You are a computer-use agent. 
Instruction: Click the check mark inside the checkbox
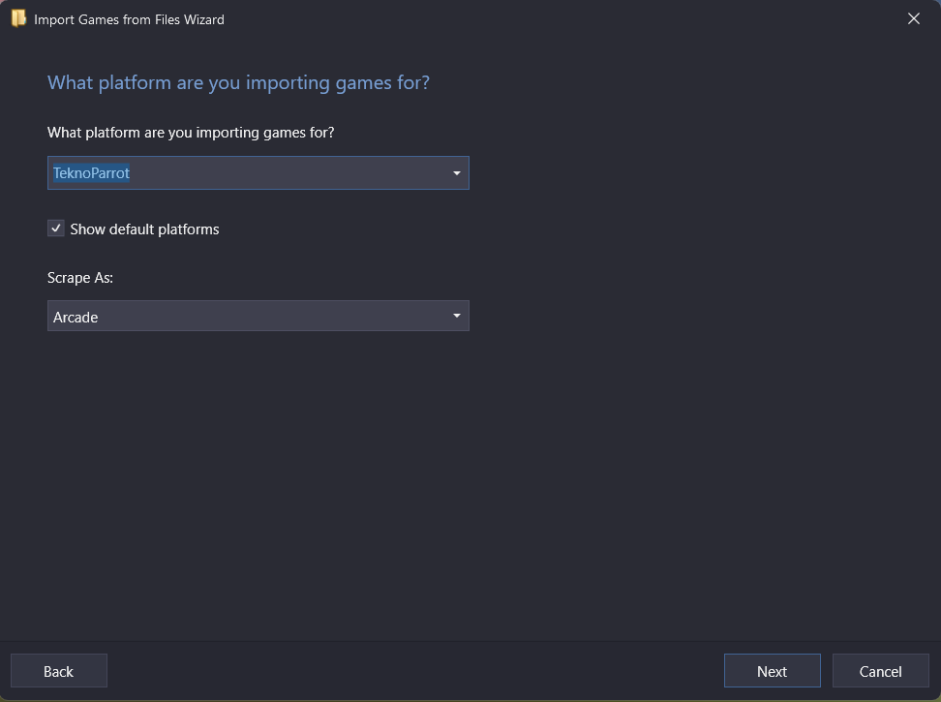[x=56, y=229]
